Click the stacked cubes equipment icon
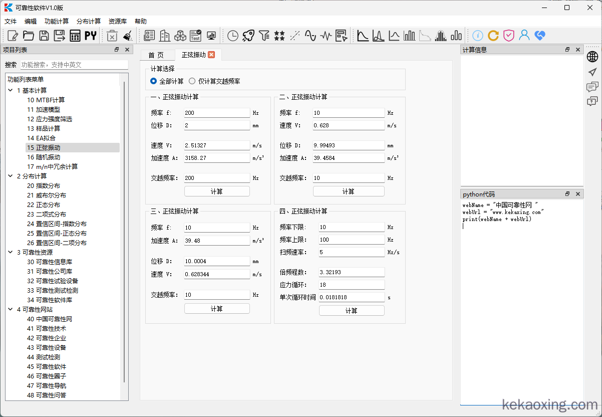This screenshot has height=417, width=602. [180, 36]
